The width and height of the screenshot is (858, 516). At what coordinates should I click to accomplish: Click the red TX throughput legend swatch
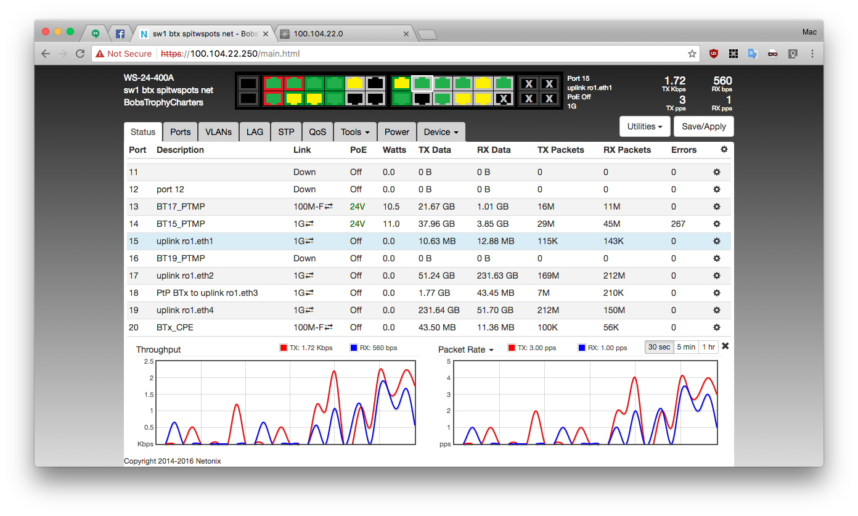click(284, 348)
